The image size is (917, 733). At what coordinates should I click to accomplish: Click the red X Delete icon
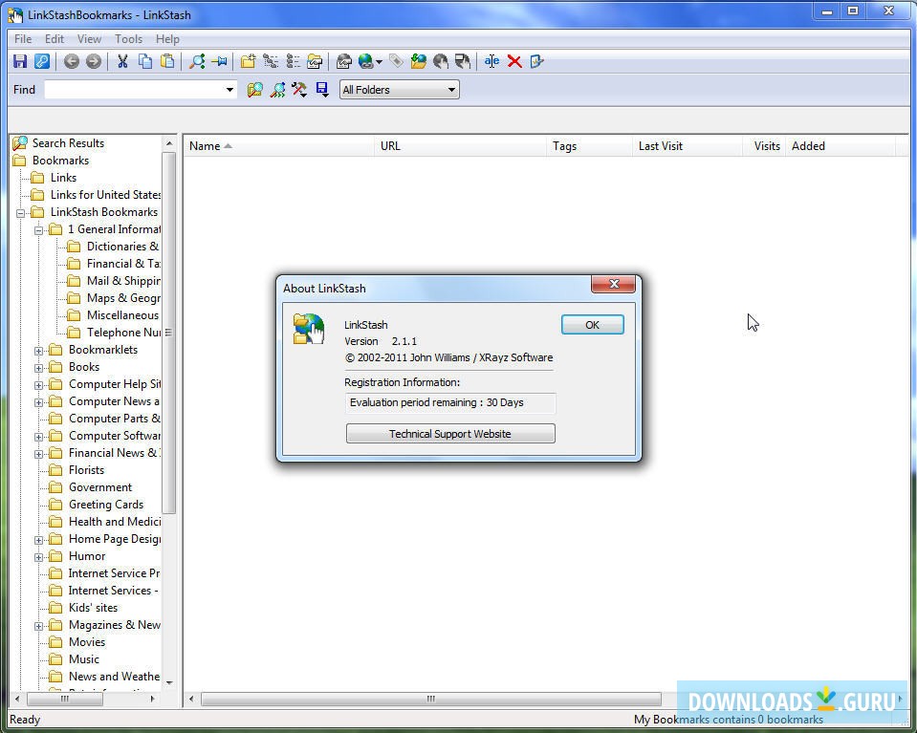click(514, 61)
